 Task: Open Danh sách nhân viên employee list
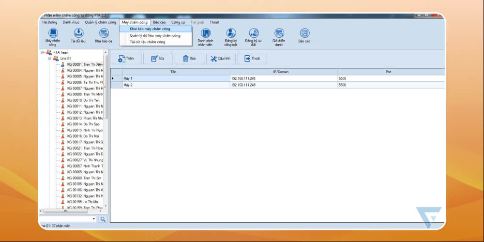tap(206, 33)
